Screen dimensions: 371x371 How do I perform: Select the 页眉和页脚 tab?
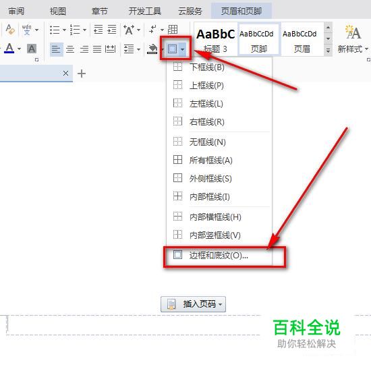[241, 11]
